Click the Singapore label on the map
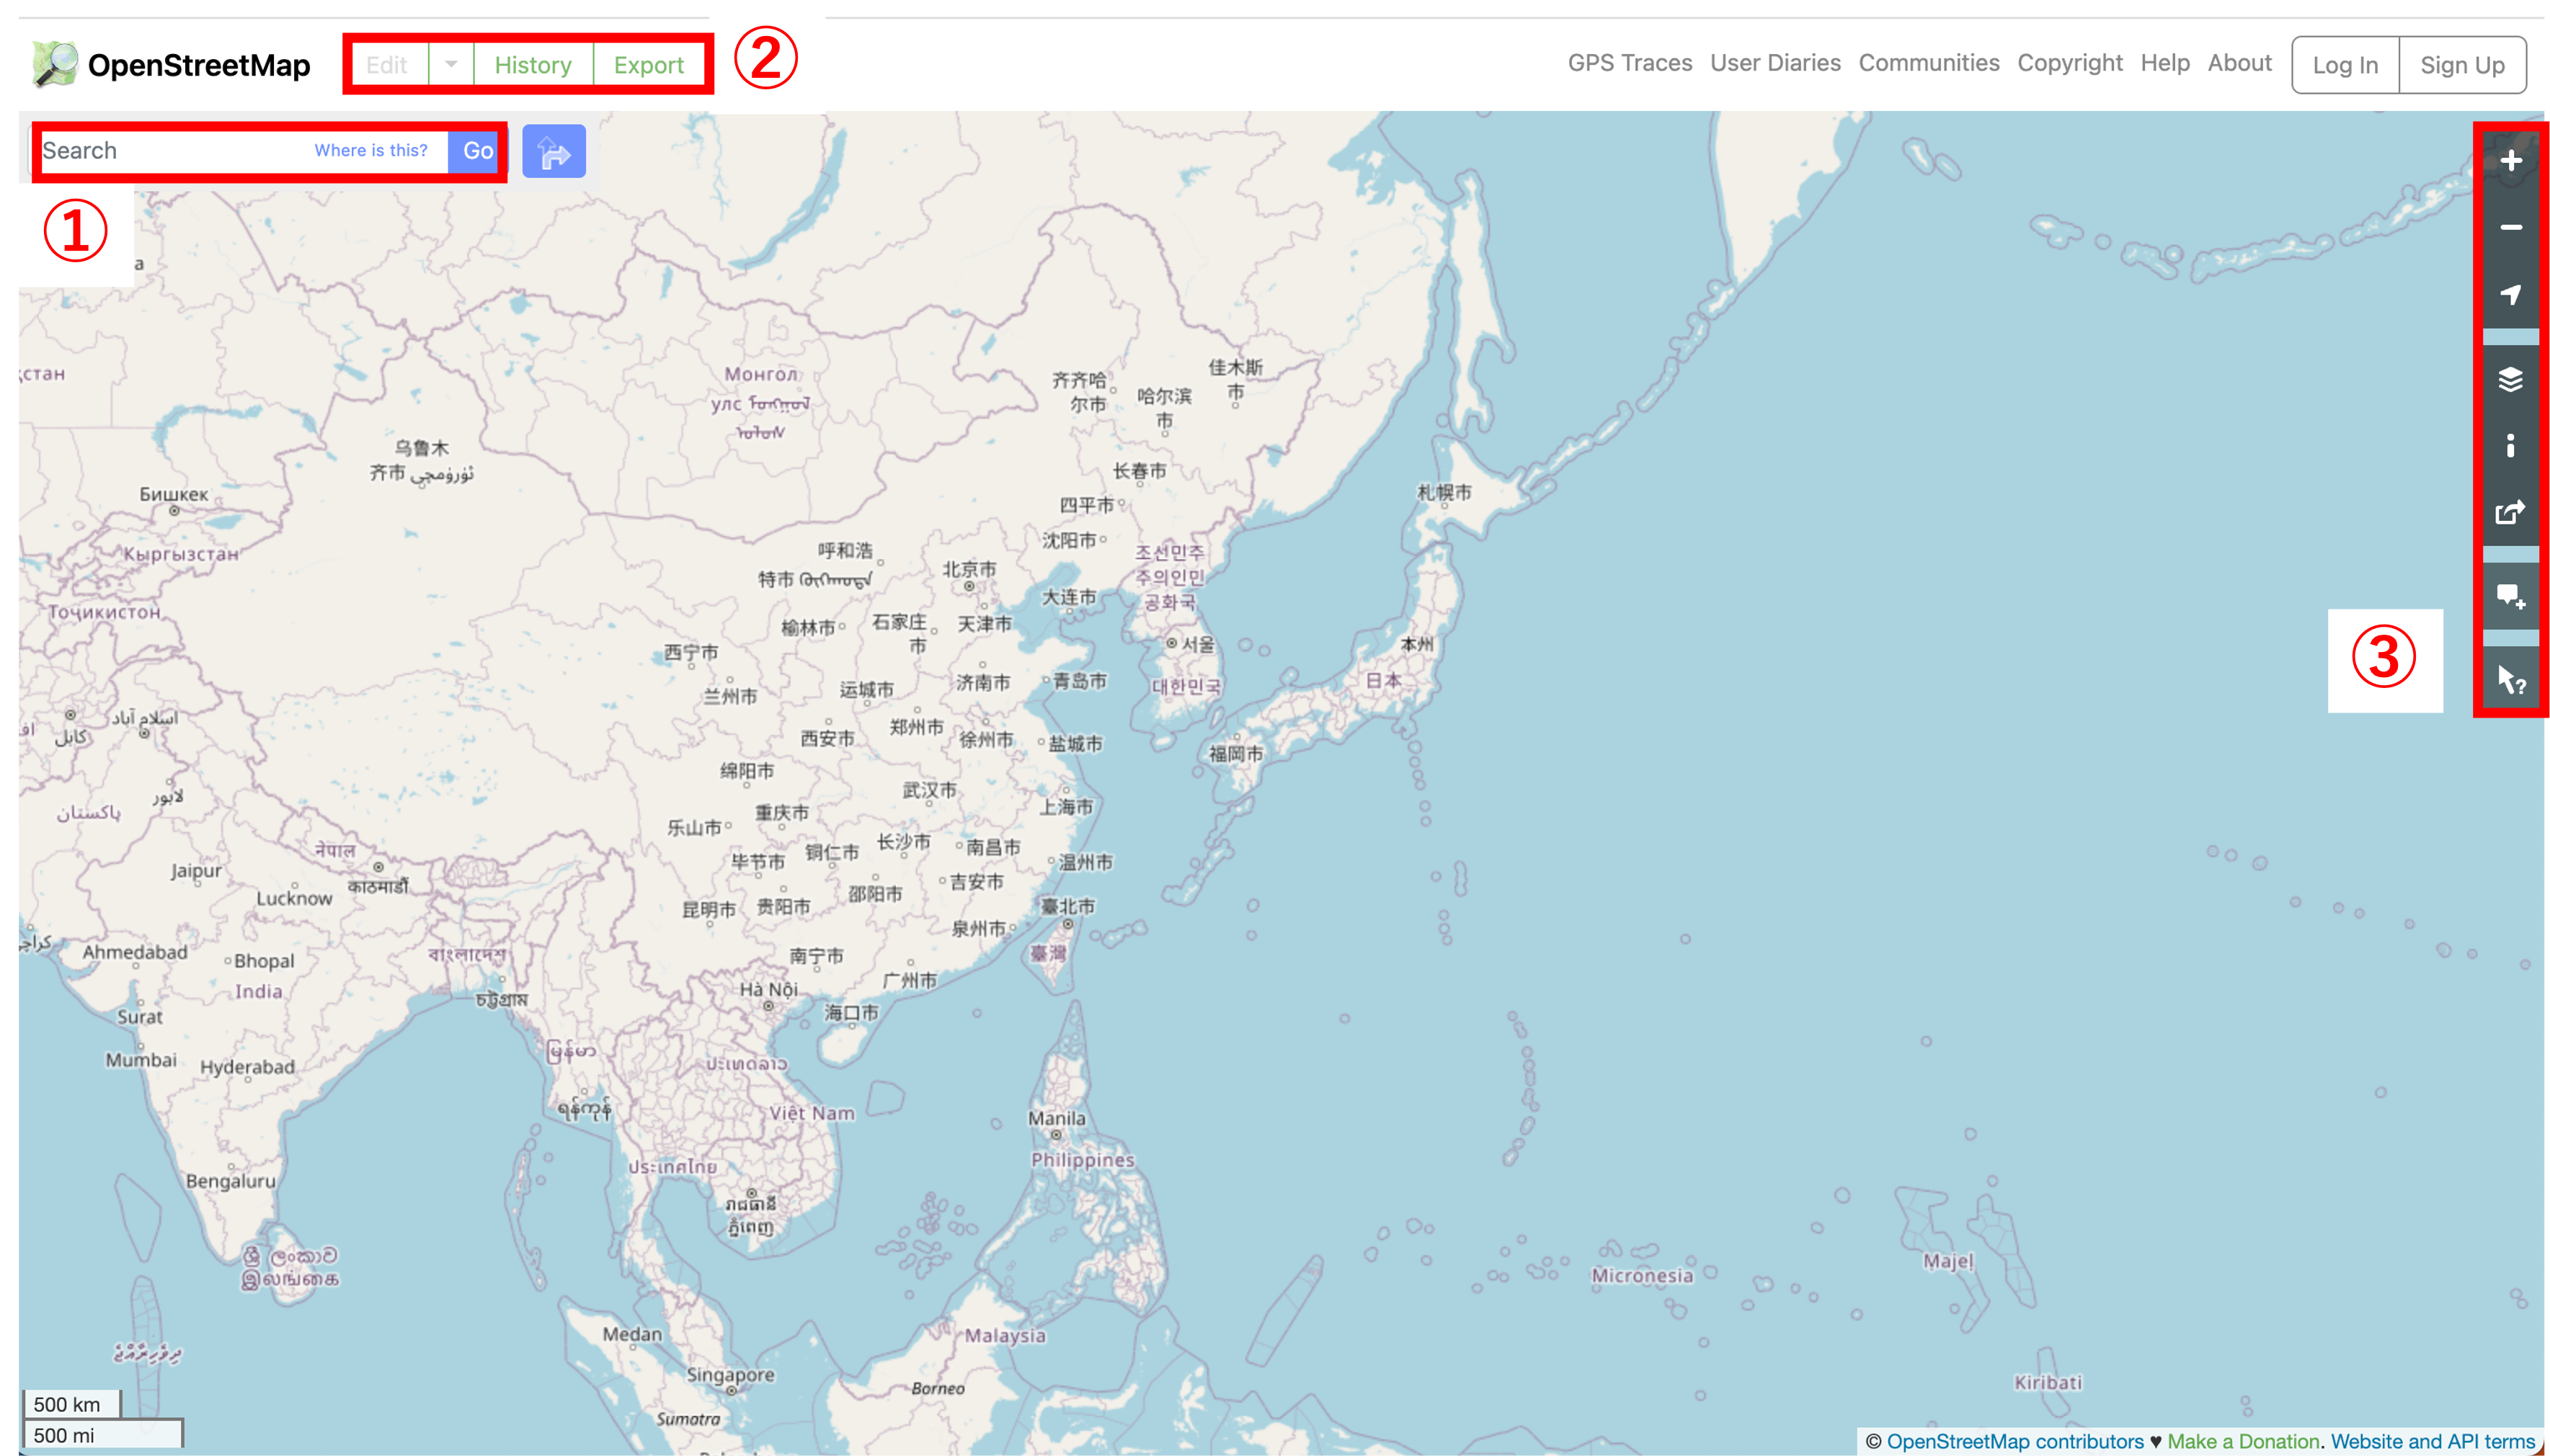 point(730,1376)
